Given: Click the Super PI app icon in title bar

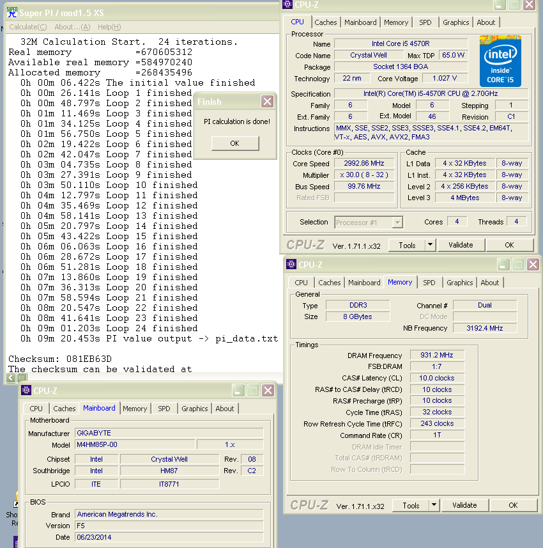Looking at the screenshot, I should (12, 12).
